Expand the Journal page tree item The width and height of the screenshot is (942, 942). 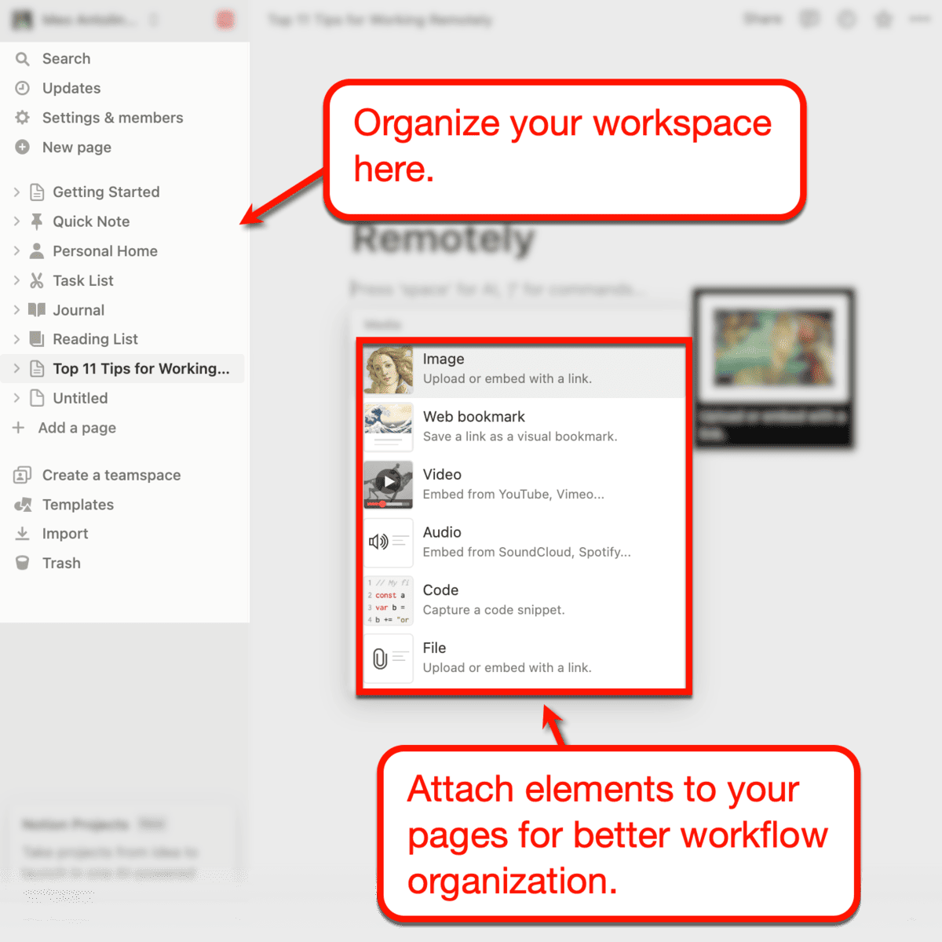pyautogui.click(x=17, y=309)
